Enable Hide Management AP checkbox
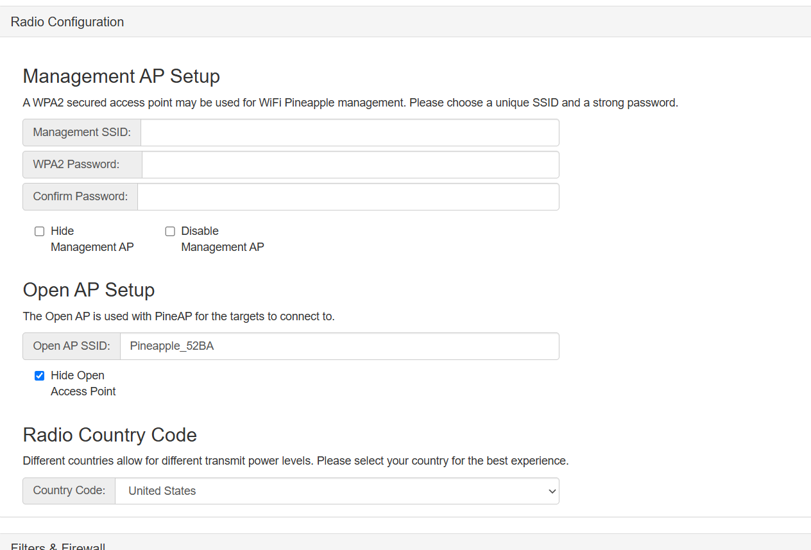 coord(39,231)
